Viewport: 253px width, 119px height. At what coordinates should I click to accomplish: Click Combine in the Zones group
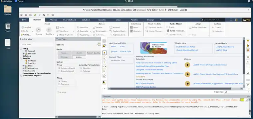(82, 27)
